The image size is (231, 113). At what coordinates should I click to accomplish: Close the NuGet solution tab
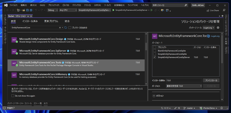[x=31, y=16]
